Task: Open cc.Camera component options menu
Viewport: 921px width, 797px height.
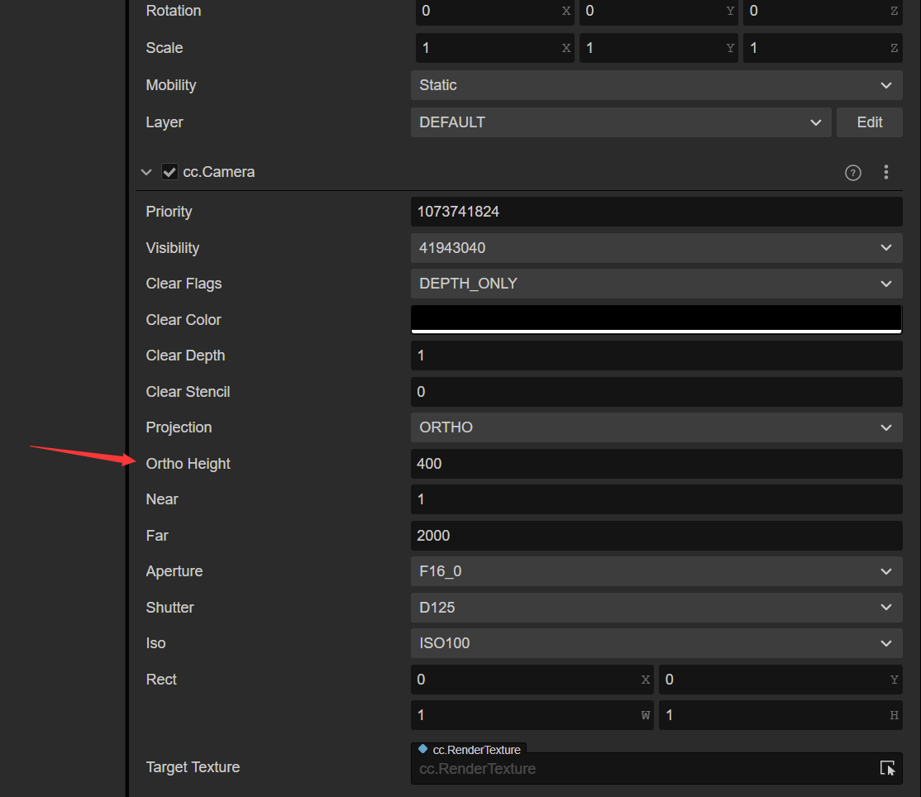Action: (885, 172)
